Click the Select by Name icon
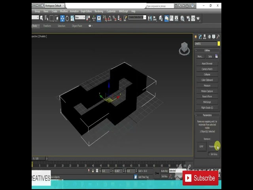253x190 pixels. 47,18
